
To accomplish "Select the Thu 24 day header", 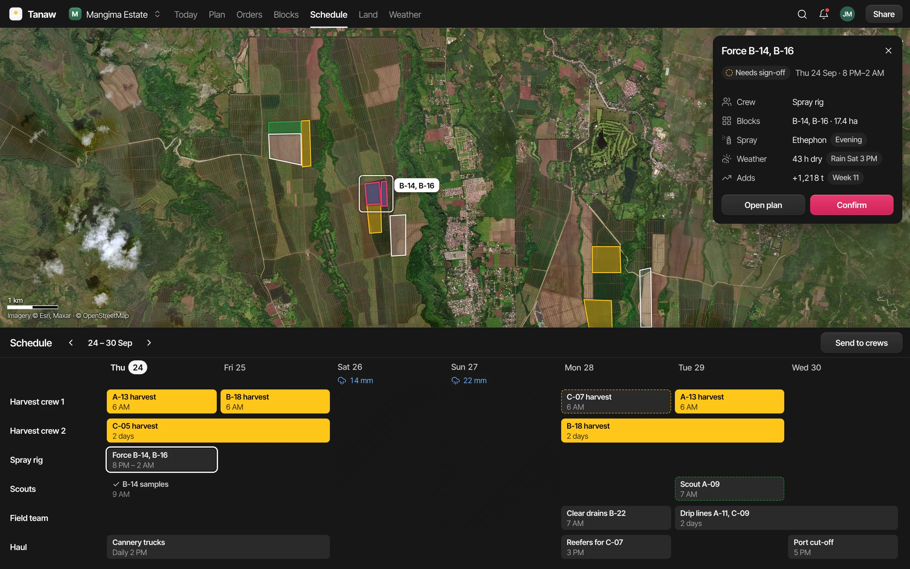I will coord(129,368).
